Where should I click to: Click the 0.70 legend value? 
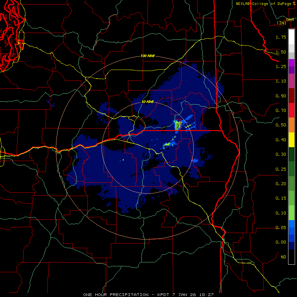[281, 111]
